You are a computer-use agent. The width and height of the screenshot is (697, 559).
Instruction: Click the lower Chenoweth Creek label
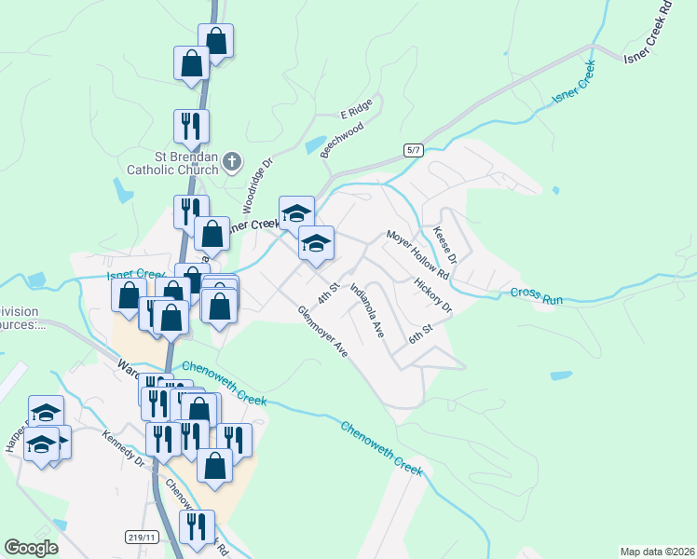tap(381, 449)
